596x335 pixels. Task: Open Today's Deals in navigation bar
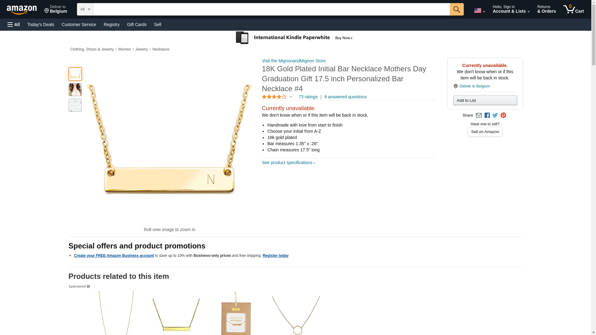click(41, 25)
